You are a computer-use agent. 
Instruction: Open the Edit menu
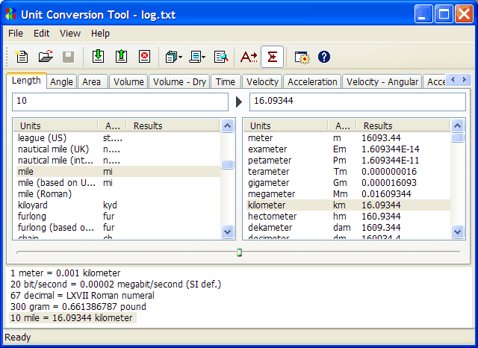pos(41,33)
